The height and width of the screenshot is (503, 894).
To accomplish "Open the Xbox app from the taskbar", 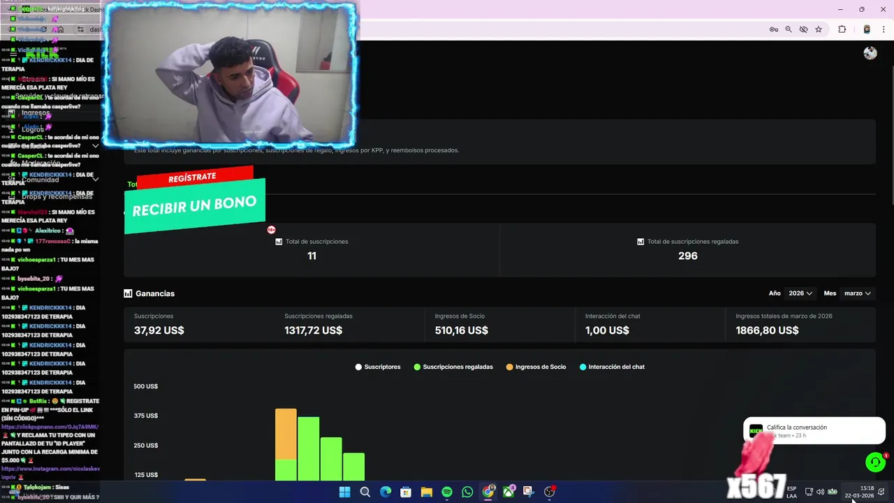I will [508, 492].
